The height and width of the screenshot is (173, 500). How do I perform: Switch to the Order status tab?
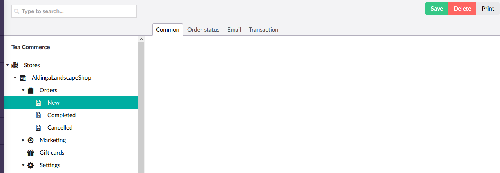203,30
